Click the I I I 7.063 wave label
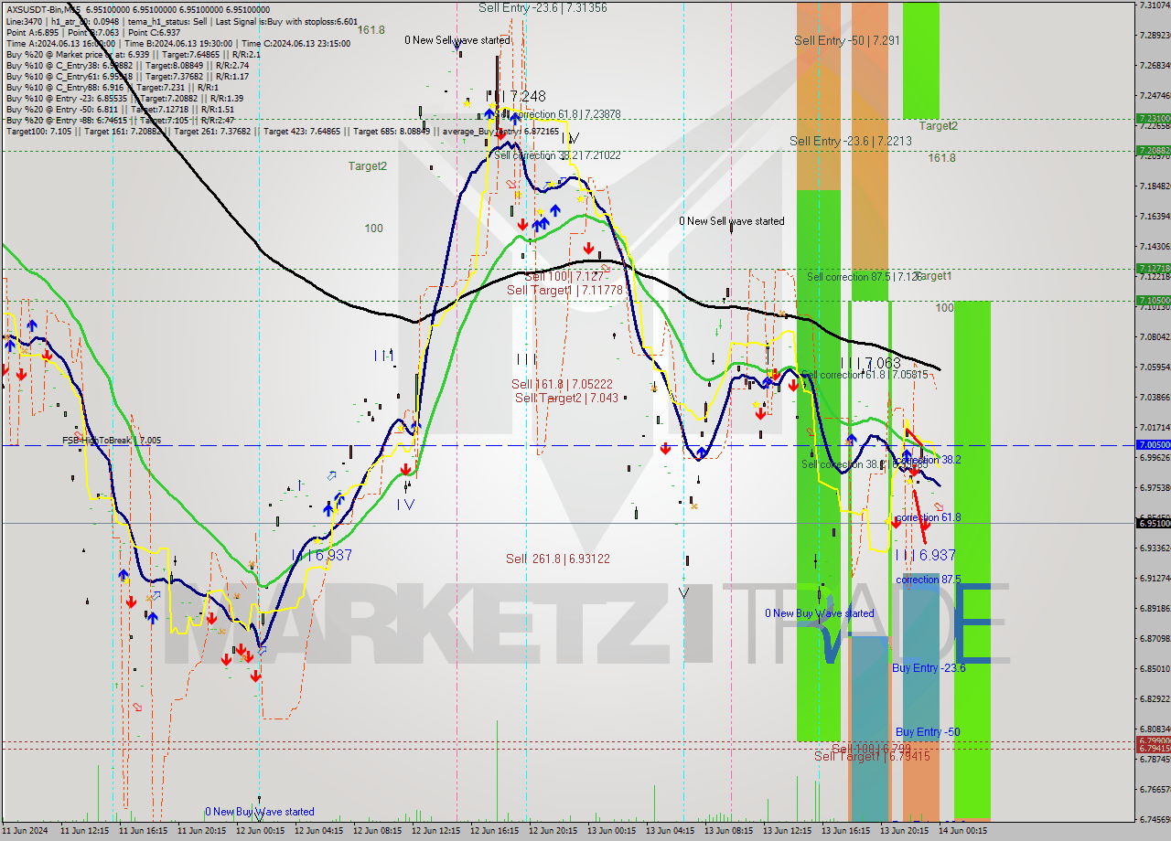 [x=871, y=364]
